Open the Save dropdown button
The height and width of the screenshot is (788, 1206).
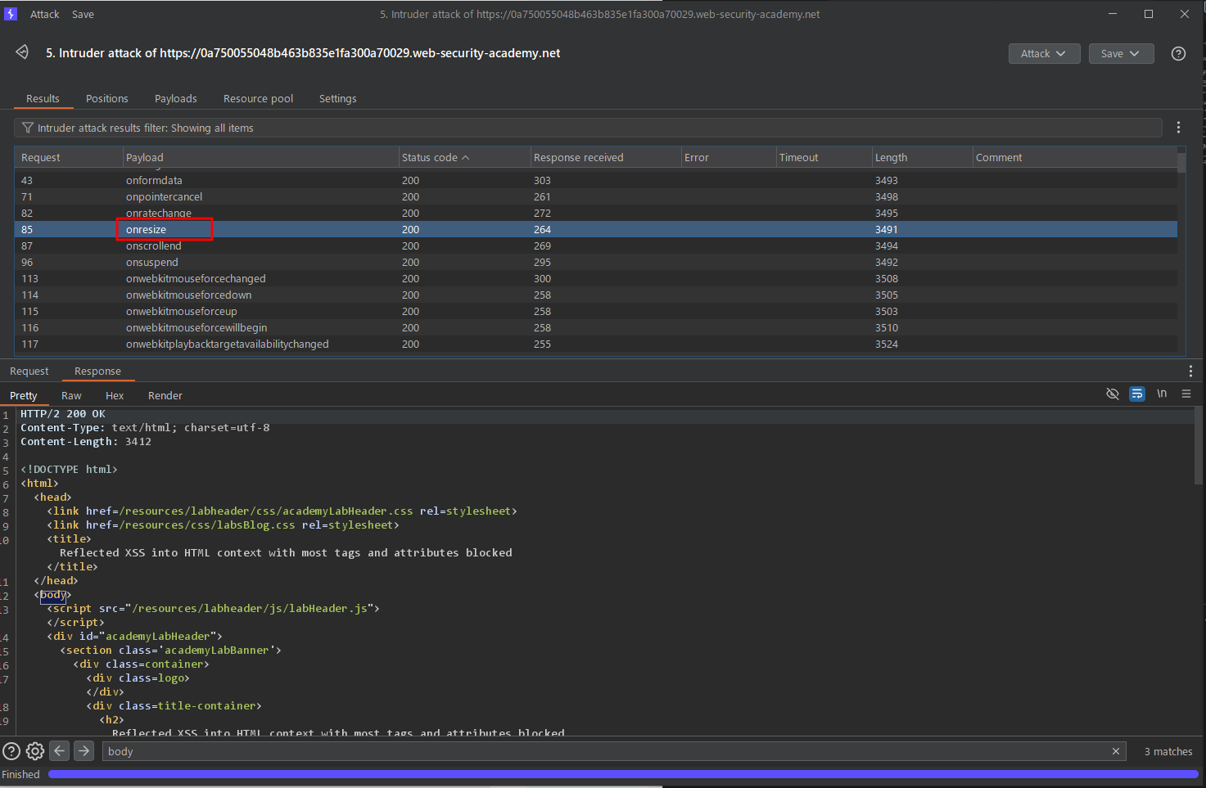tap(1121, 53)
